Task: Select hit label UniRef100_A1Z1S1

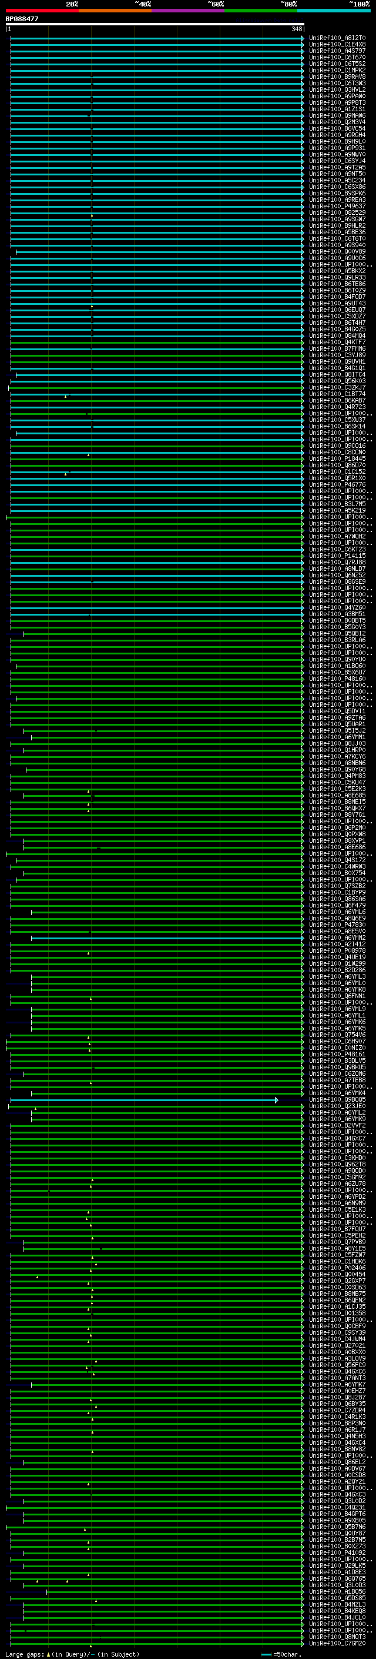Action: tap(337, 109)
